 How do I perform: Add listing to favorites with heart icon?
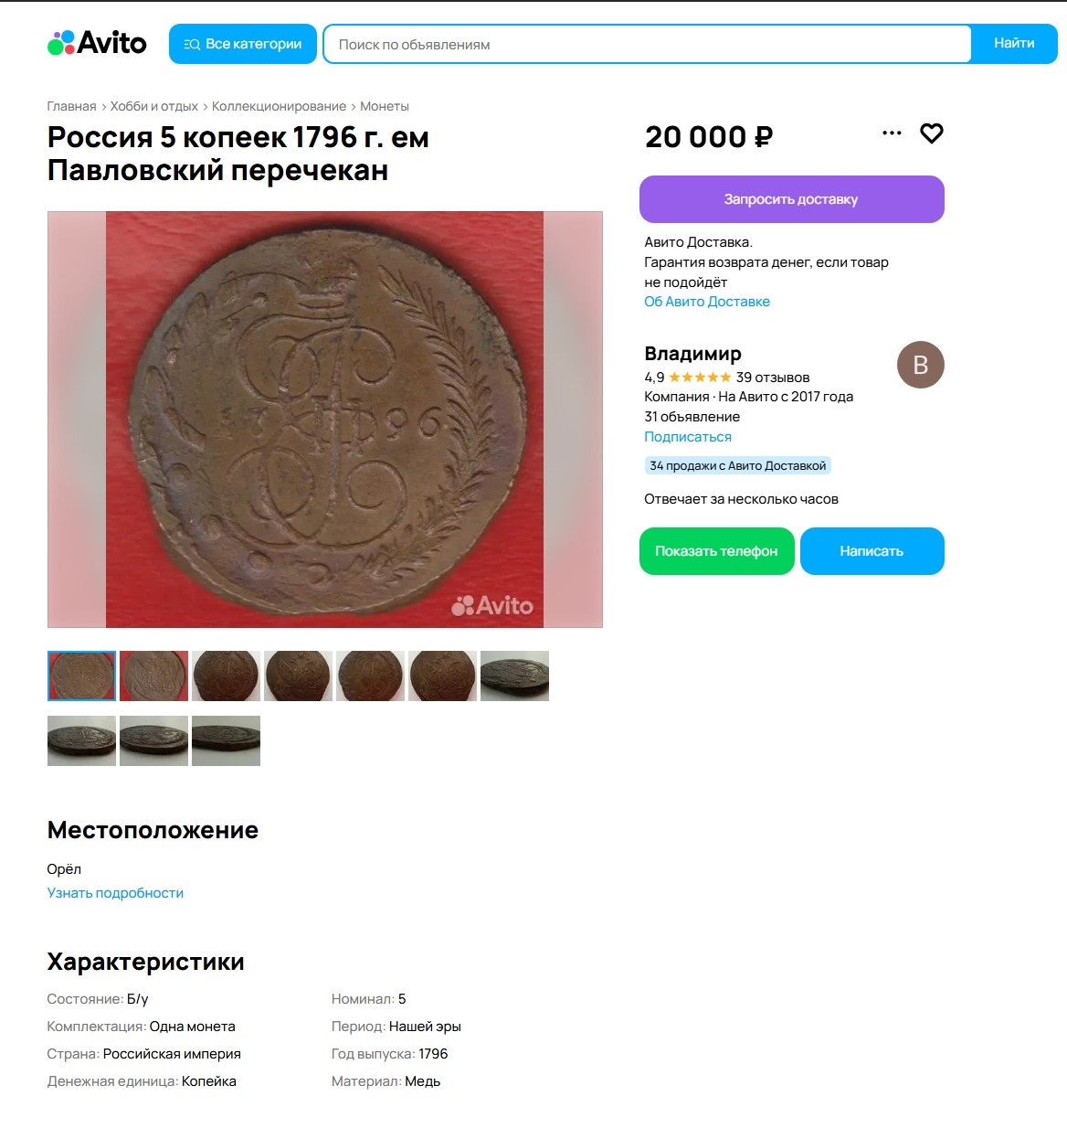[931, 133]
